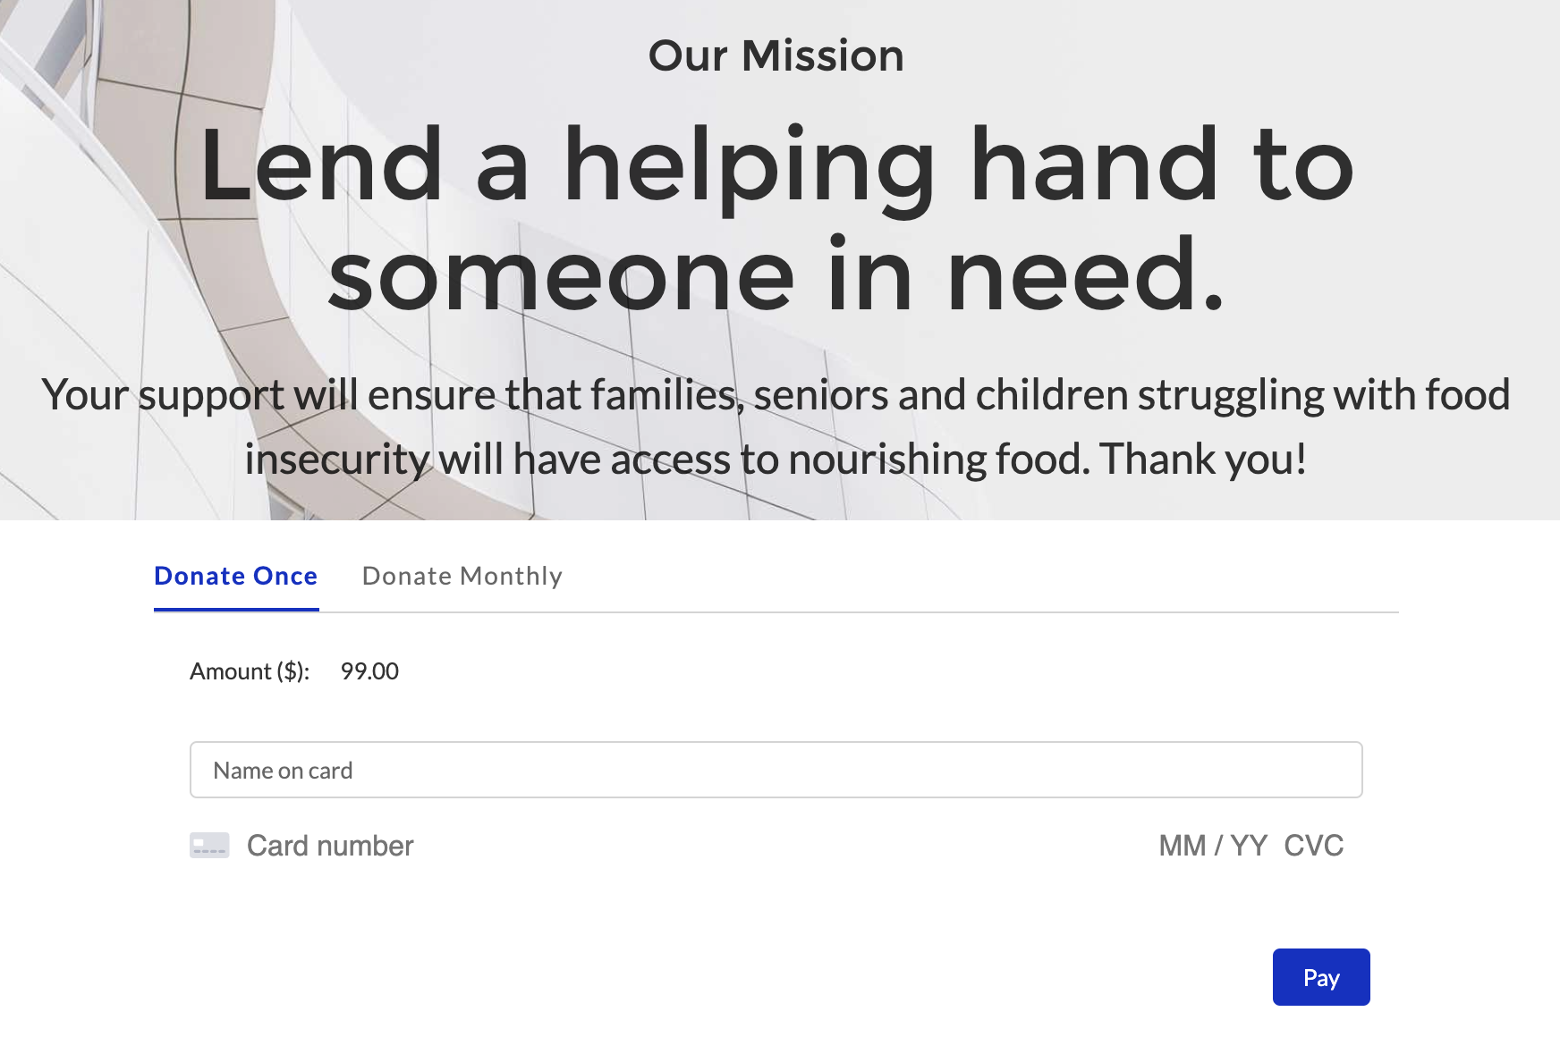Click the credit card icon
This screenshot has width=1560, height=1037.
click(x=209, y=846)
